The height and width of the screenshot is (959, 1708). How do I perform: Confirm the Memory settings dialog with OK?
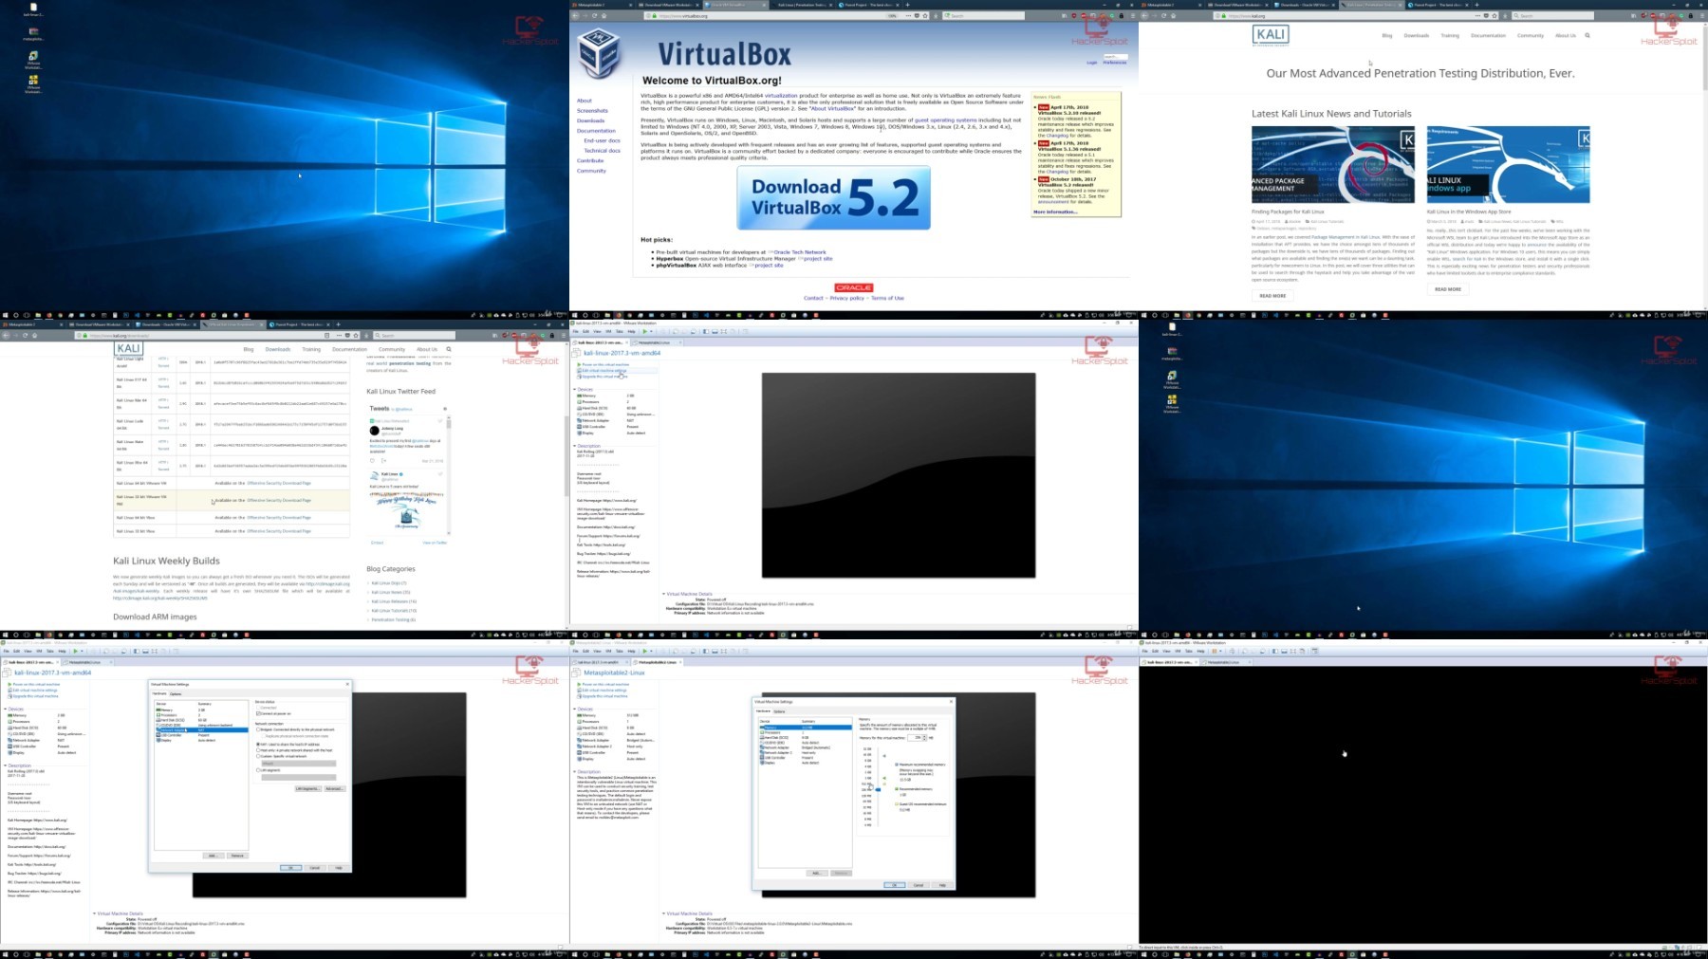tap(894, 885)
